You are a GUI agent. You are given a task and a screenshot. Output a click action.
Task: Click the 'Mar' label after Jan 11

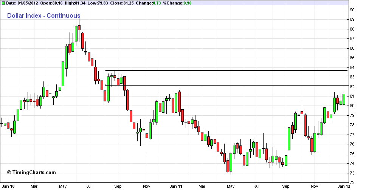point(202,186)
